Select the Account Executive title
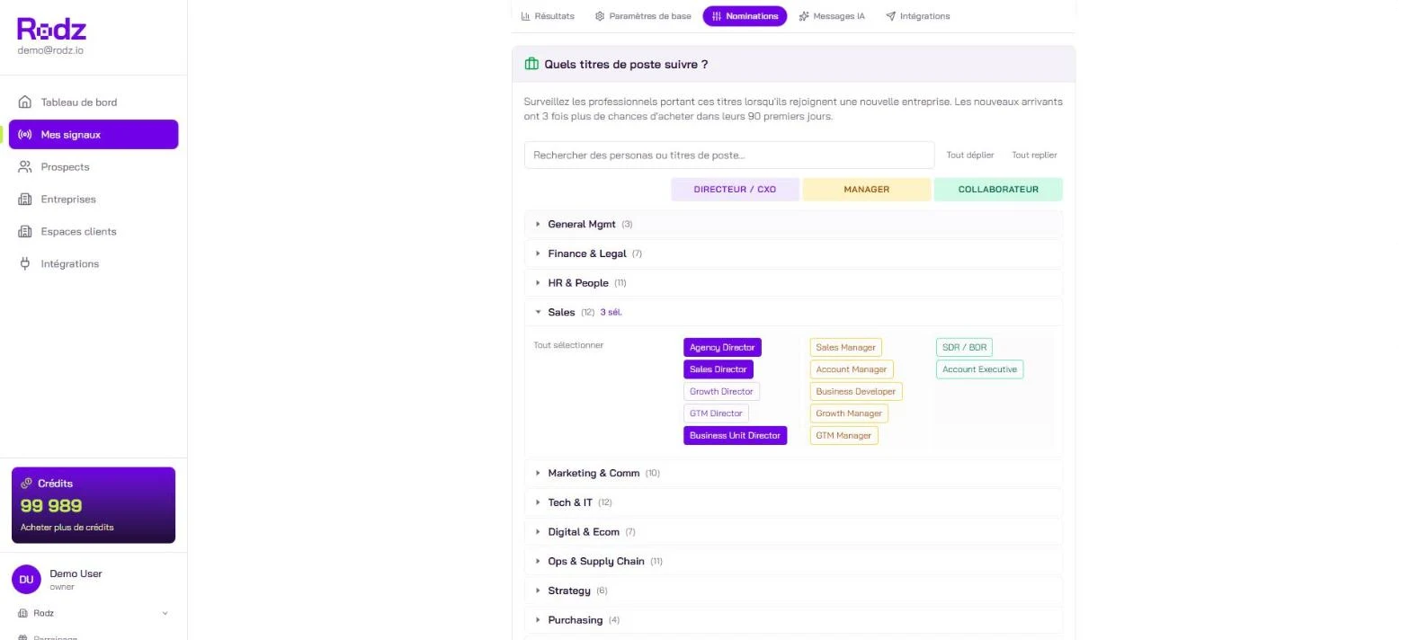The width and height of the screenshot is (1410, 640). click(x=979, y=369)
